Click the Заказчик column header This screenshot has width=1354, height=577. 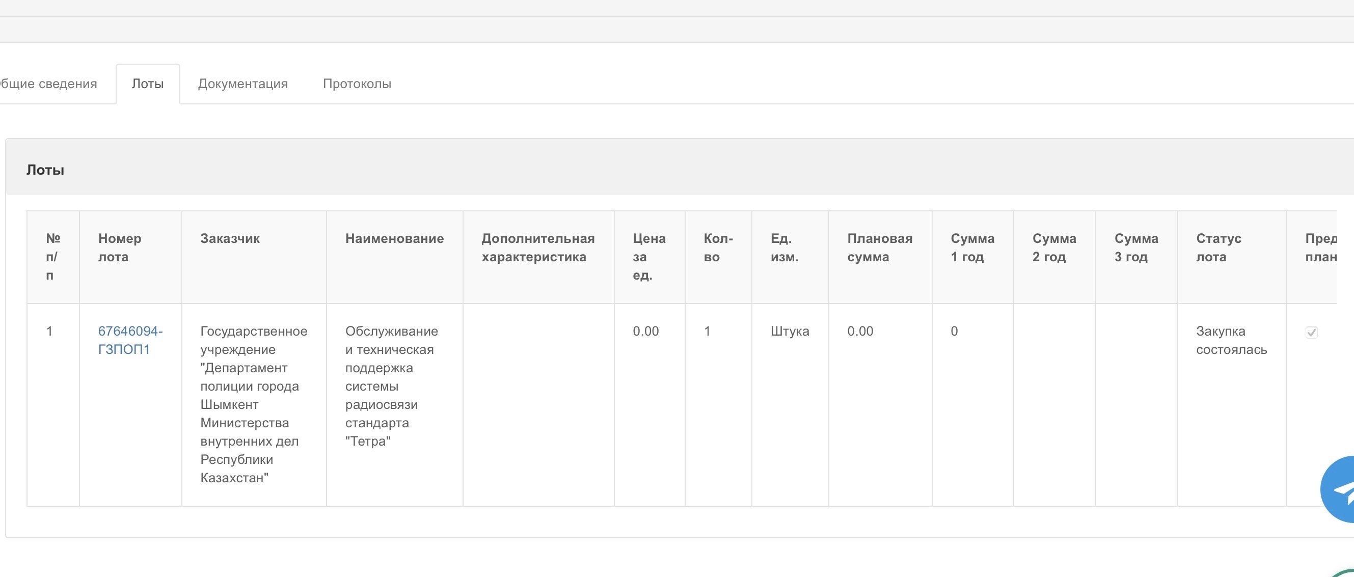click(x=254, y=257)
